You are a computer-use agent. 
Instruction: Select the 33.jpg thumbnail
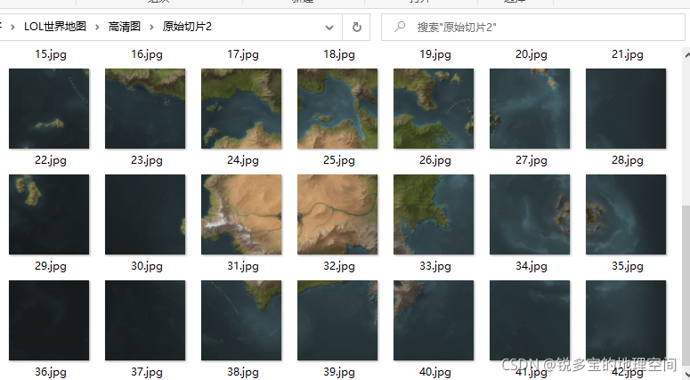tap(434, 214)
